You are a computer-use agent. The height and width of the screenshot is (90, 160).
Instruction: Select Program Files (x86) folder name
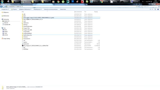pyautogui.click(x=28, y=30)
